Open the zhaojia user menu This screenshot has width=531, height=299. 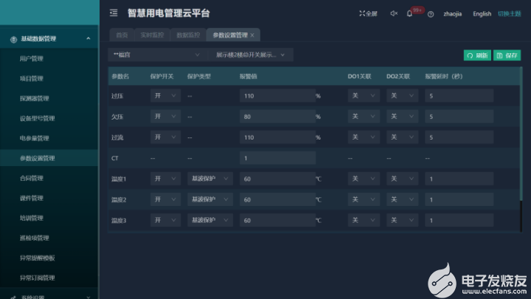pos(452,14)
